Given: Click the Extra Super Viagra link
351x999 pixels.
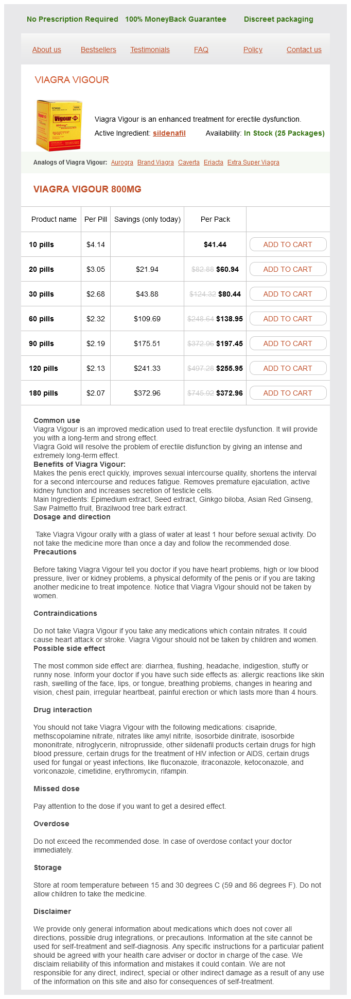Looking at the screenshot, I should [x=253, y=162].
